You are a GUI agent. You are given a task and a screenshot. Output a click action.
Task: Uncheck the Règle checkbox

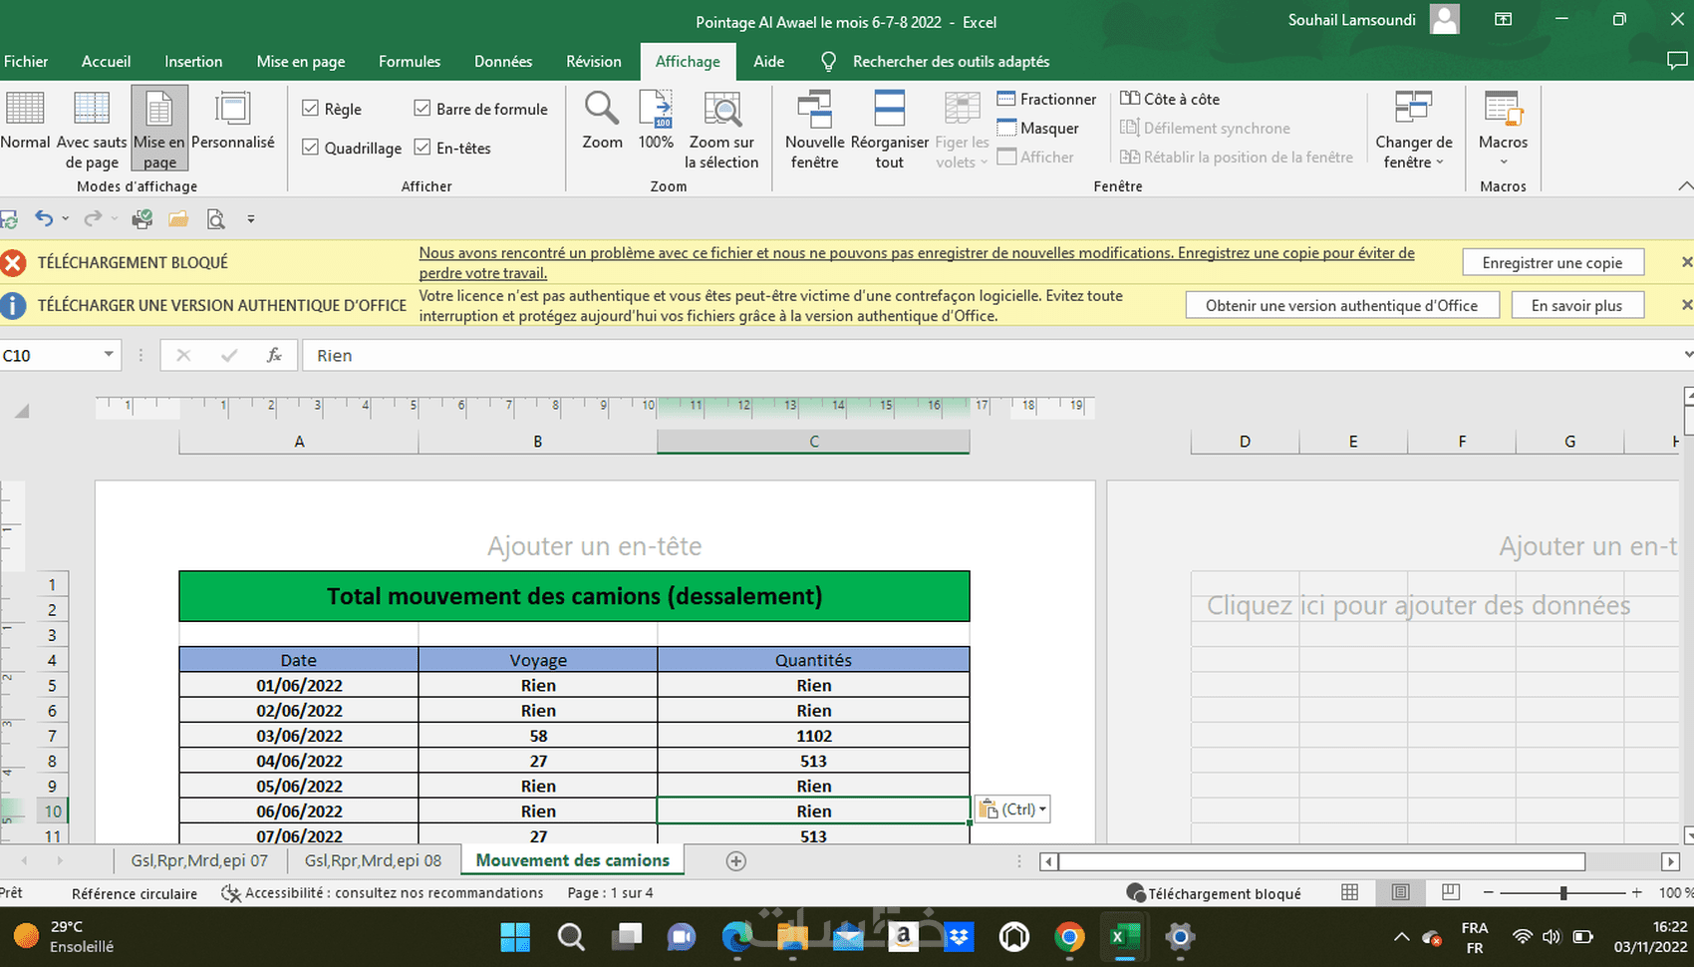tap(311, 109)
